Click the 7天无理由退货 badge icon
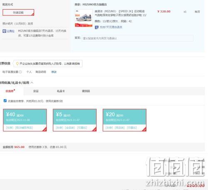The width and height of the screenshot is (208, 190). pyautogui.click(x=97, y=27)
